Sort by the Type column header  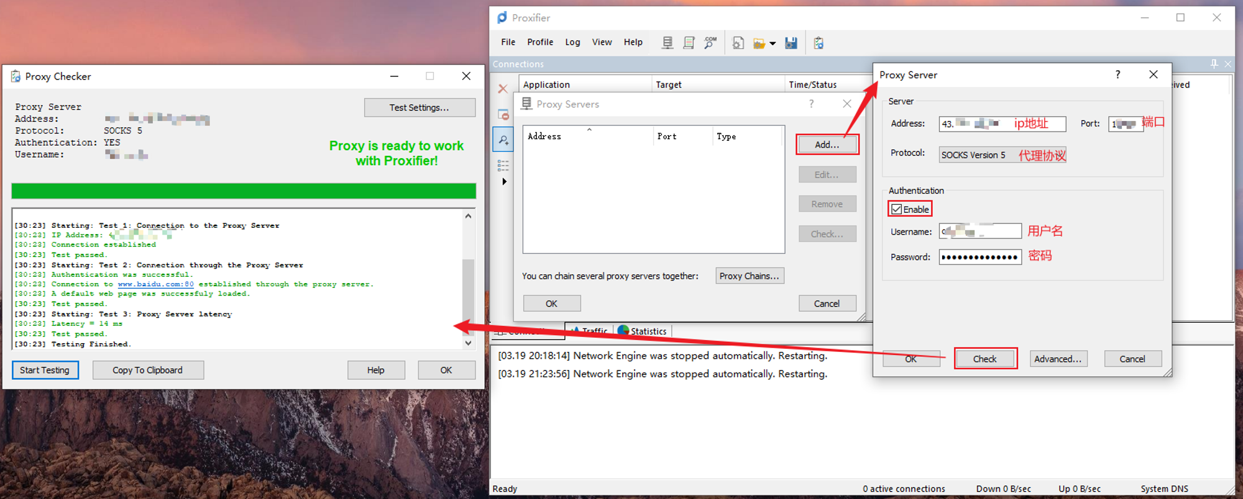pyautogui.click(x=748, y=136)
